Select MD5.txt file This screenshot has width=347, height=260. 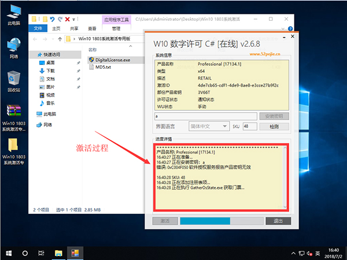[100, 67]
